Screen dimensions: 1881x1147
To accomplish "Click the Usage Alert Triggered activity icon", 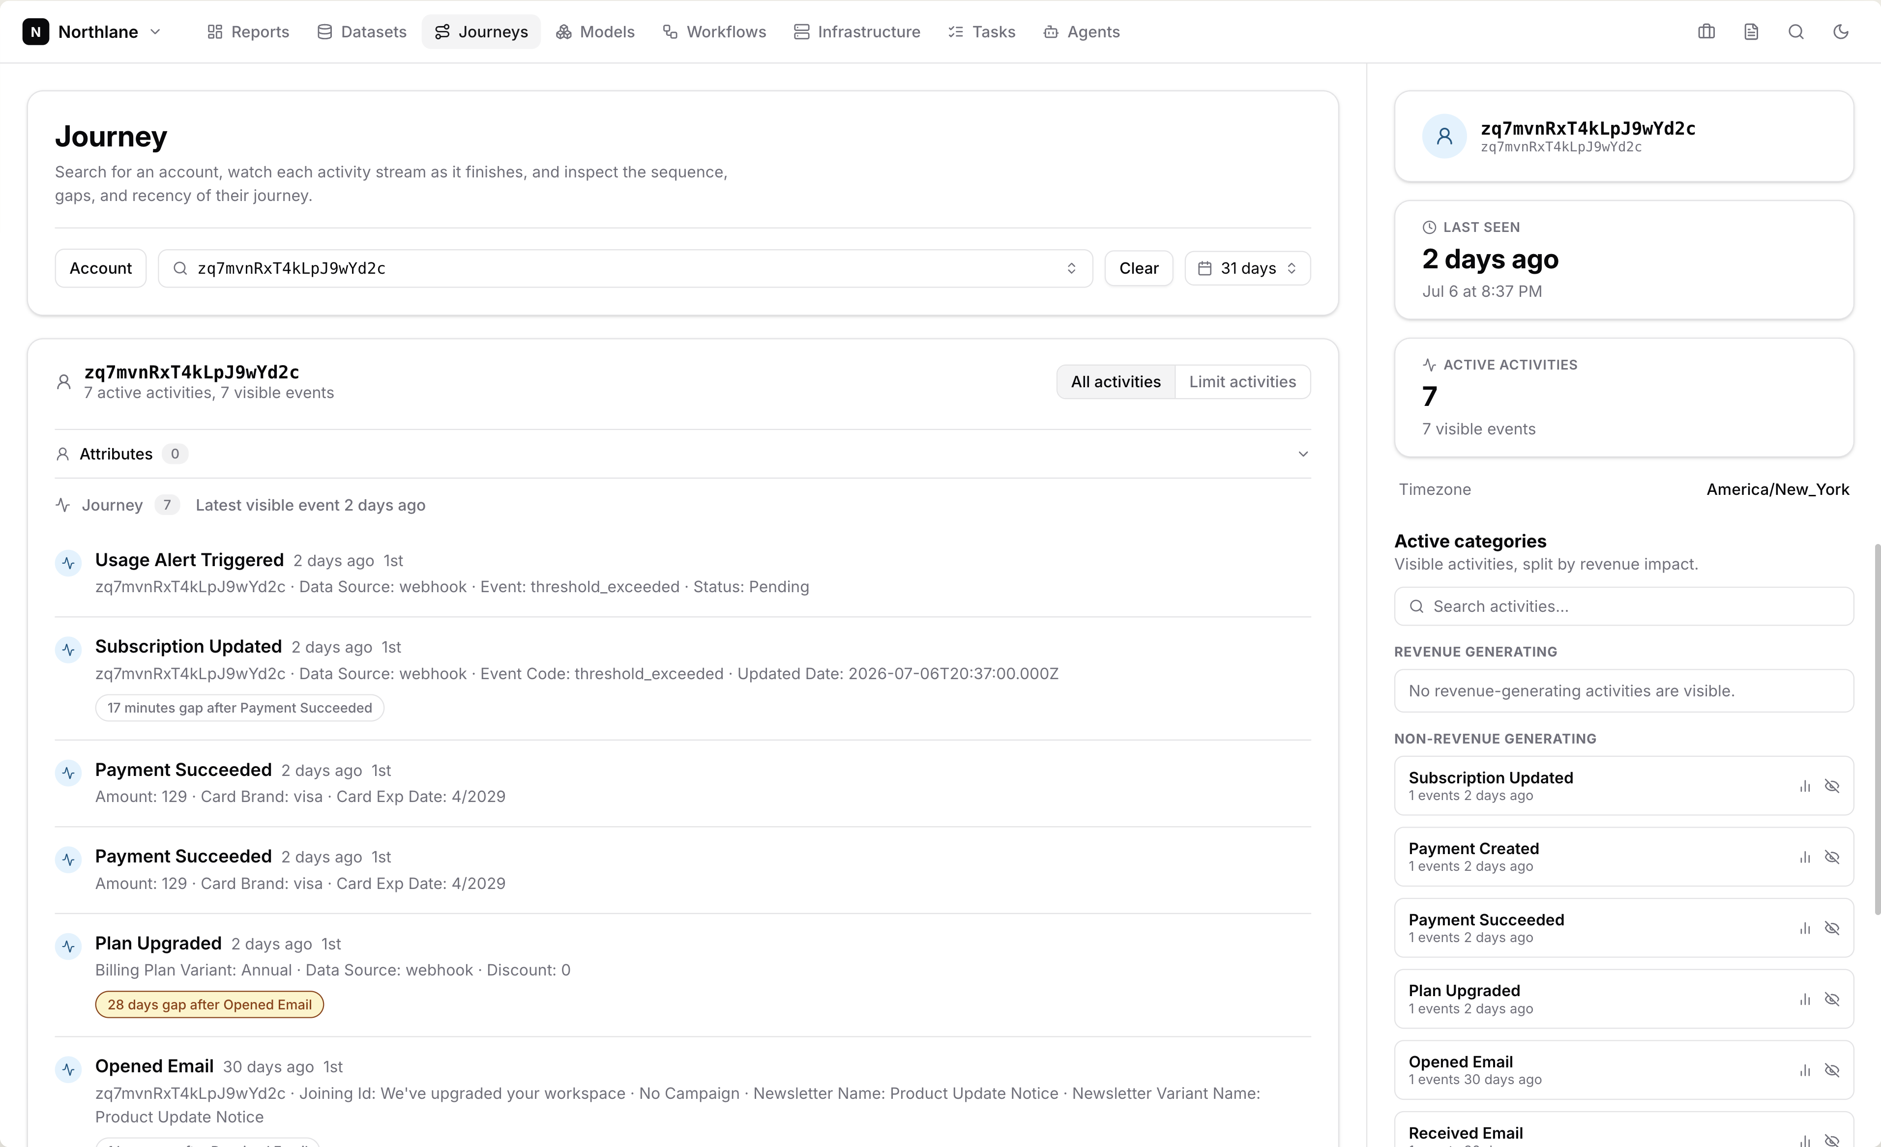I will coord(69,563).
